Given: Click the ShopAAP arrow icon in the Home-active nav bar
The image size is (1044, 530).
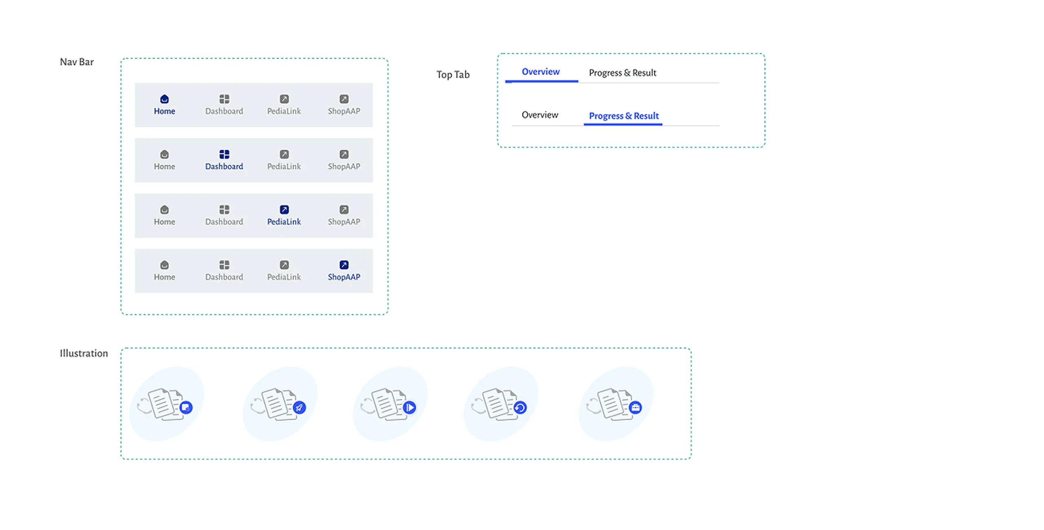Looking at the screenshot, I should pos(344,99).
